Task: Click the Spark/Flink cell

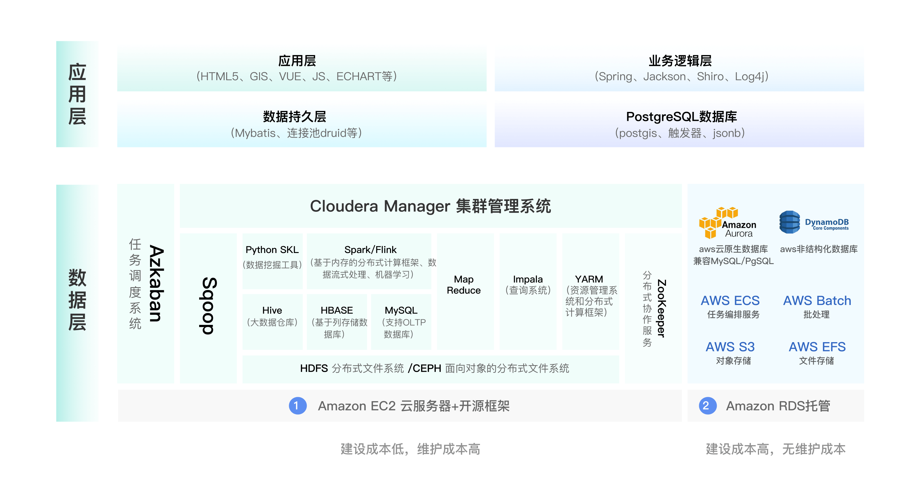Action: coord(369,261)
